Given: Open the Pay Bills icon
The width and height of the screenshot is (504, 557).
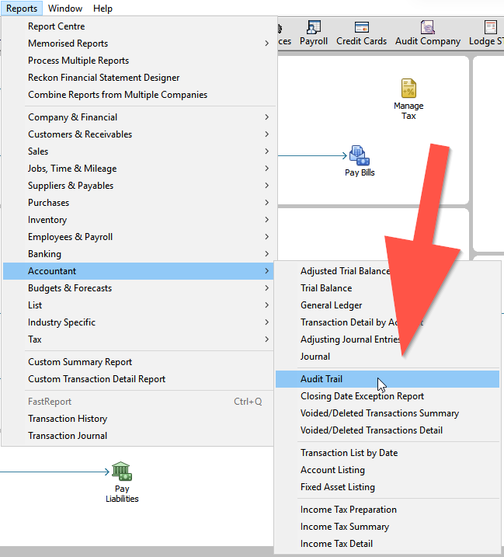Looking at the screenshot, I should [360, 161].
